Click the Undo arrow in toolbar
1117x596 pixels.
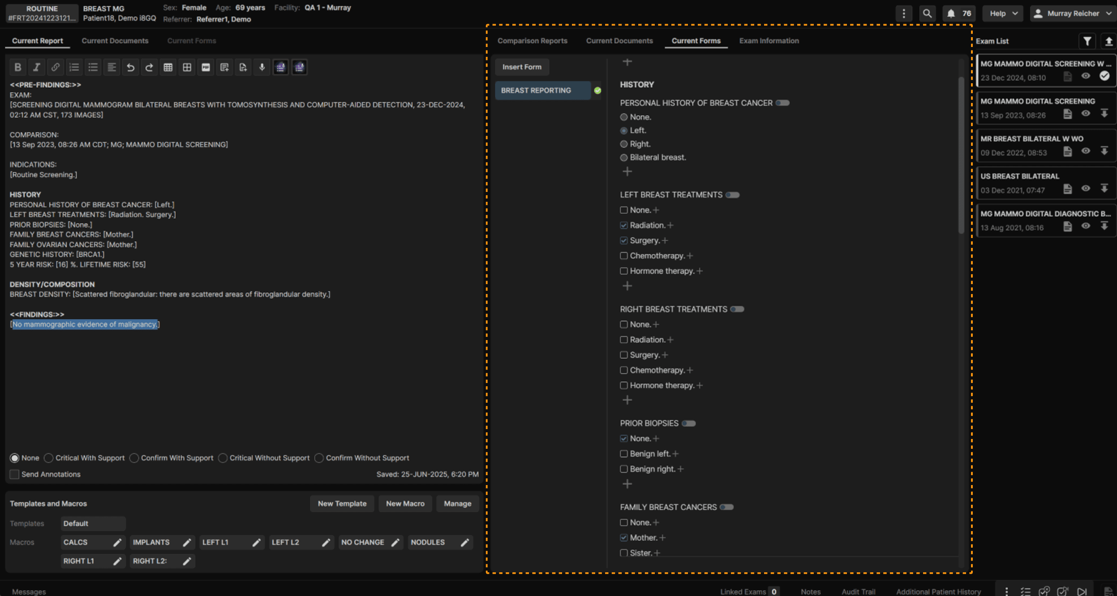(130, 67)
